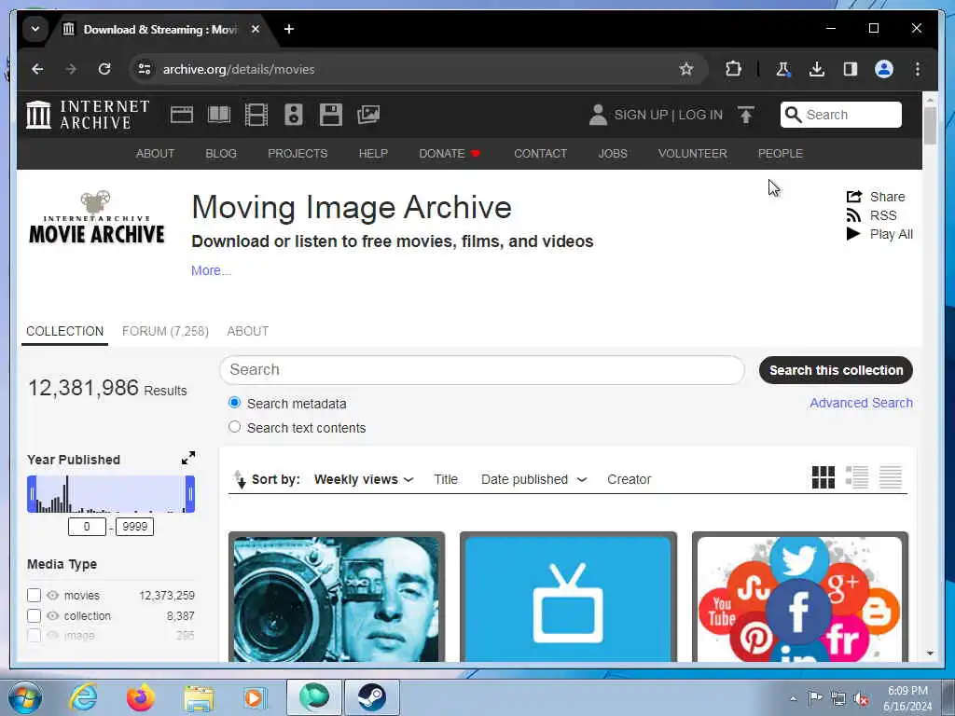Sort results by Creator
Viewport: 955px width, 716px height.
(629, 479)
